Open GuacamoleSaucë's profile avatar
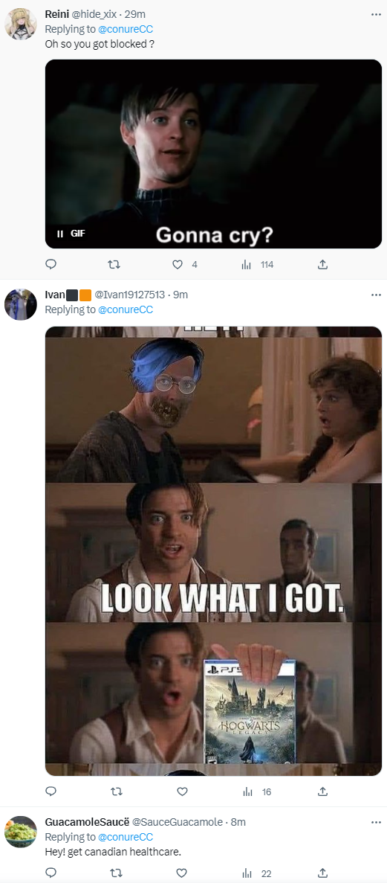387x883 pixels. point(21,832)
